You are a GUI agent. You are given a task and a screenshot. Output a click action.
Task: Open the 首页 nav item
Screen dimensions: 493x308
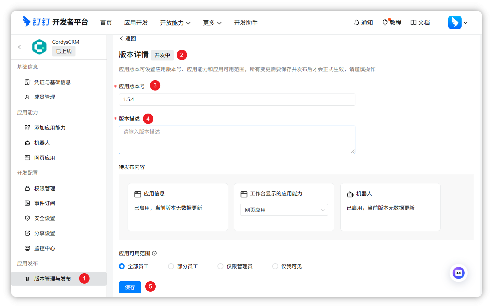[106, 22]
